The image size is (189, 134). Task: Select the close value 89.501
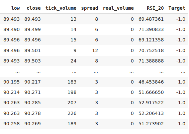coord(32,50)
